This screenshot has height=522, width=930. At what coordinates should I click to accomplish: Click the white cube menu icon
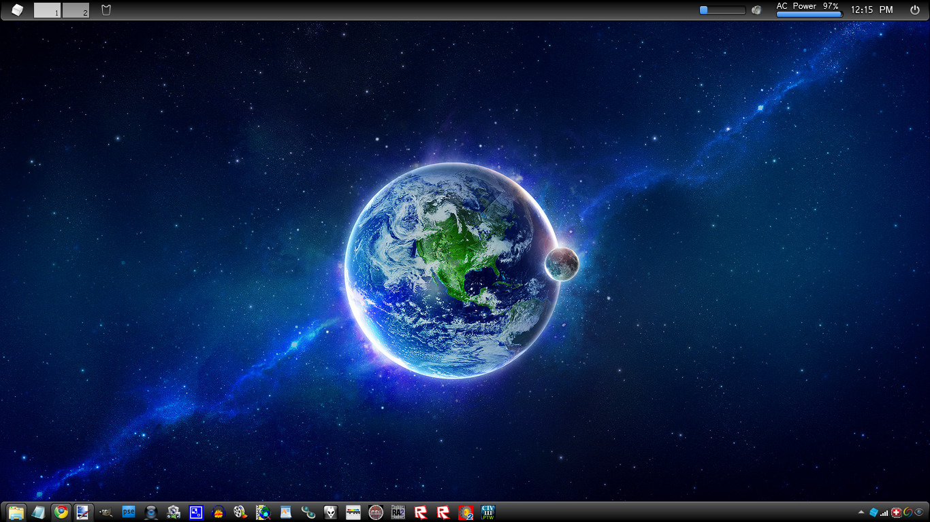tap(17, 10)
